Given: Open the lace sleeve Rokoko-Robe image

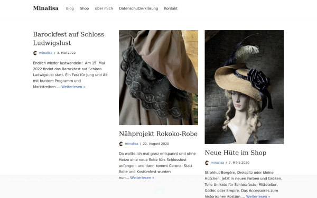Looking at the screenshot, I should click(x=158, y=78).
